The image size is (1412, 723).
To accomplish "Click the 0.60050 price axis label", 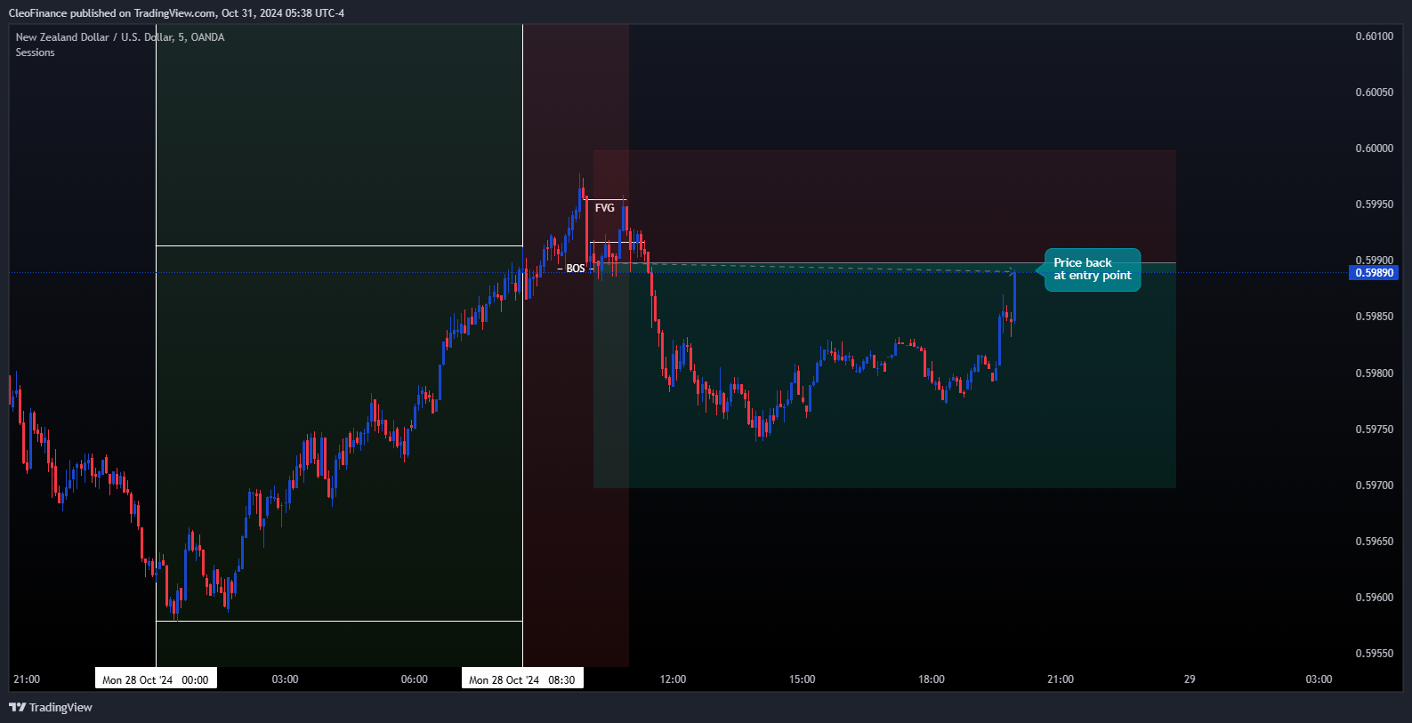I will [x=1375, y=92].
